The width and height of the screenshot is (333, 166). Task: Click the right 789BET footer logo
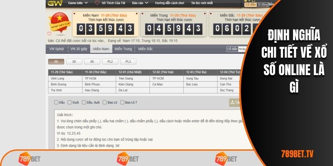226,159
